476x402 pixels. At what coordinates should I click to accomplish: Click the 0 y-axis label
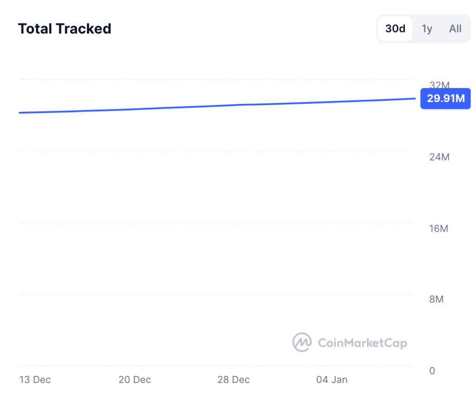tap(432, 371)
